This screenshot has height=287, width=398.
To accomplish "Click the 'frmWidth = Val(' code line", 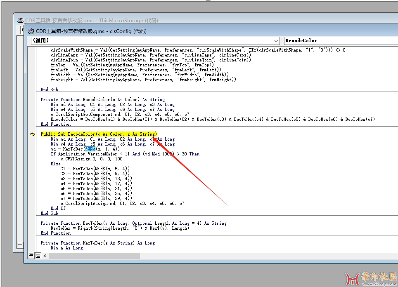I will pos(140,75).
